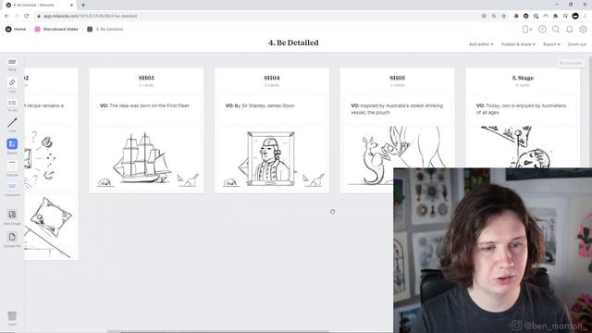Viewport: 592px width, 333px height.
Task: Select the sailing ship sketch image
Action: pyautogui.click(x=146, y=158)
